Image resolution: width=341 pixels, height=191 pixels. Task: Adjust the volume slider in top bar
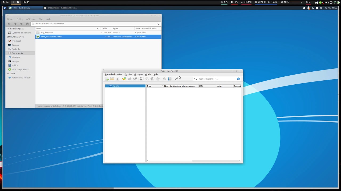coord(296,2)
